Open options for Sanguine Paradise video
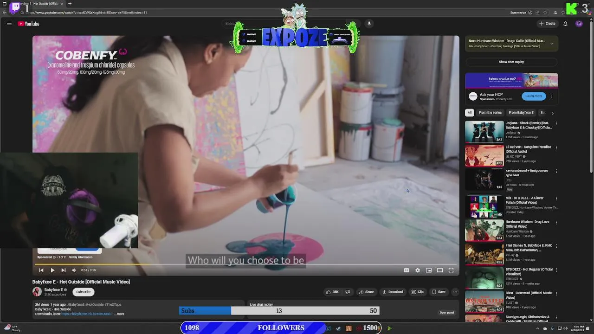 pyautogui.click(x=556, y=148)
